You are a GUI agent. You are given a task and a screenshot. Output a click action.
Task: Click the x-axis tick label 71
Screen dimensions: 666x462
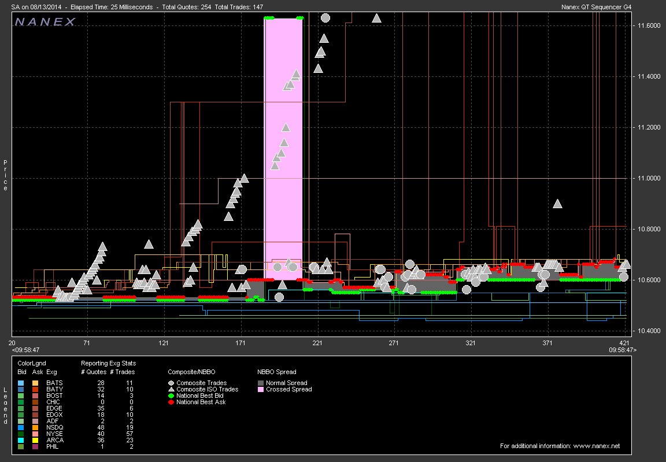[87, 343]
